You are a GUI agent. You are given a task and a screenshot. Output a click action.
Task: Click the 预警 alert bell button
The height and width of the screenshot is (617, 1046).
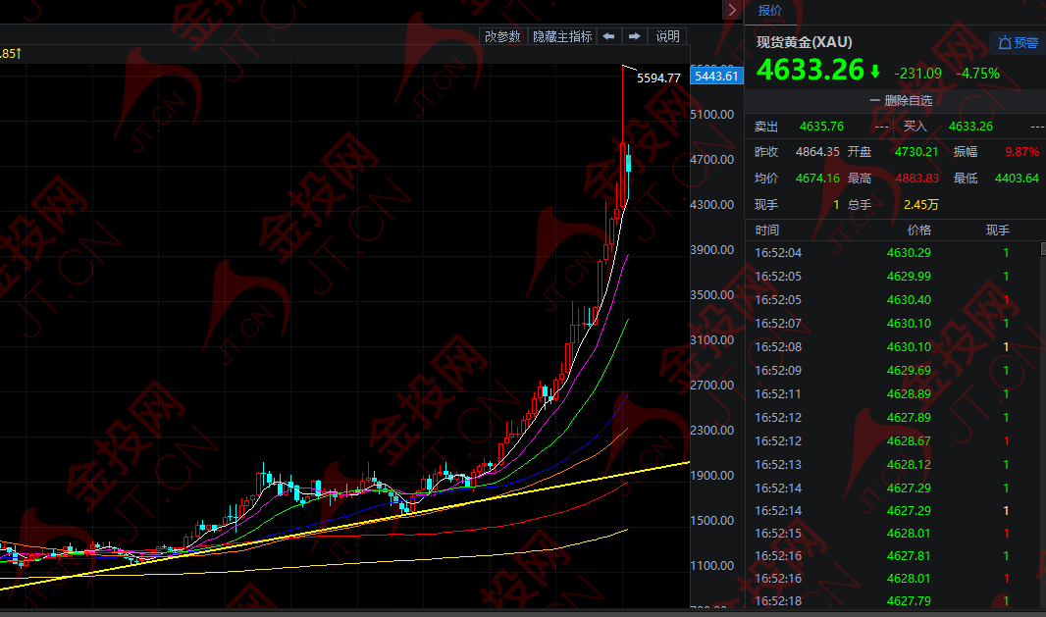[x=1018, y=43]
